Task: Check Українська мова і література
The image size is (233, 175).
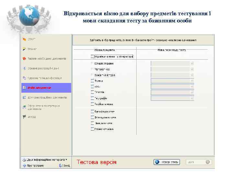Action: (x=92, y=56)
